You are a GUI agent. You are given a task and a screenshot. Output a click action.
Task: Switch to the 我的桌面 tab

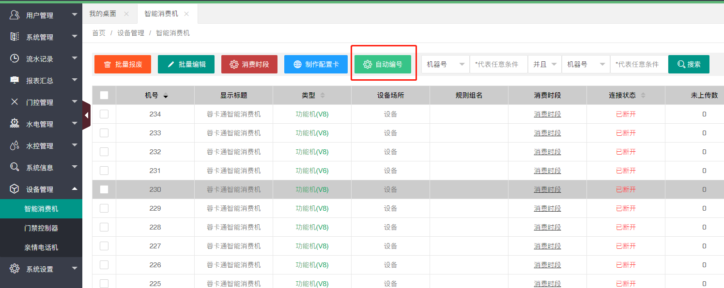point(103,14)
